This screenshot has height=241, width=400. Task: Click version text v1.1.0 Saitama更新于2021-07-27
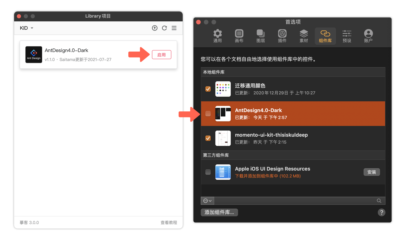click(78, 60)
